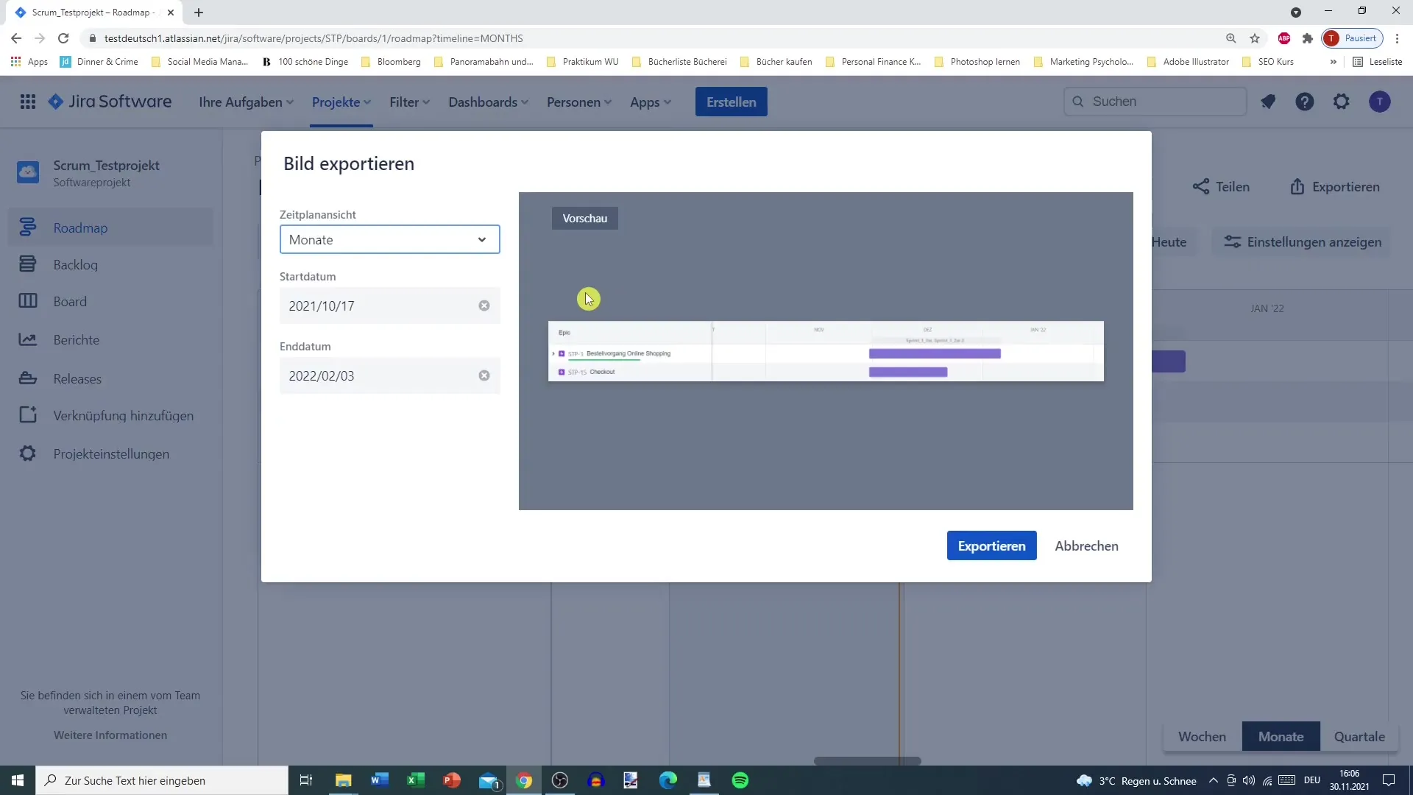Clear the Enddatum field with X button
Image resolution: width=1413 pixels, height=795 pixels.
point(484,375)
